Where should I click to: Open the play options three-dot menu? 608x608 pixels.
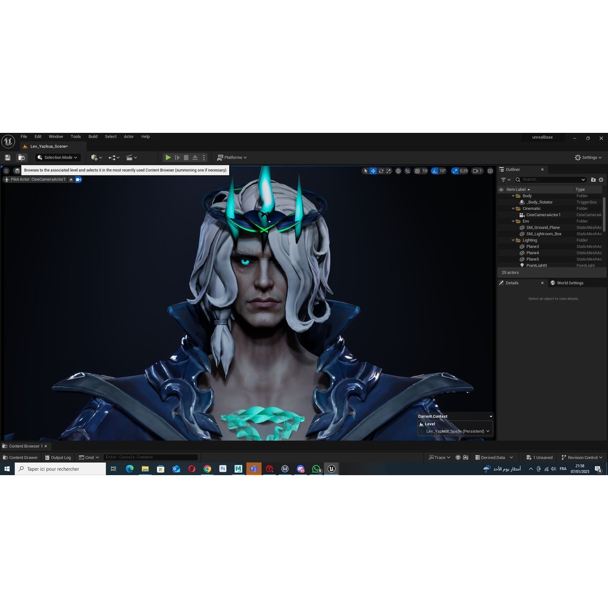click(x=204, y=158)
